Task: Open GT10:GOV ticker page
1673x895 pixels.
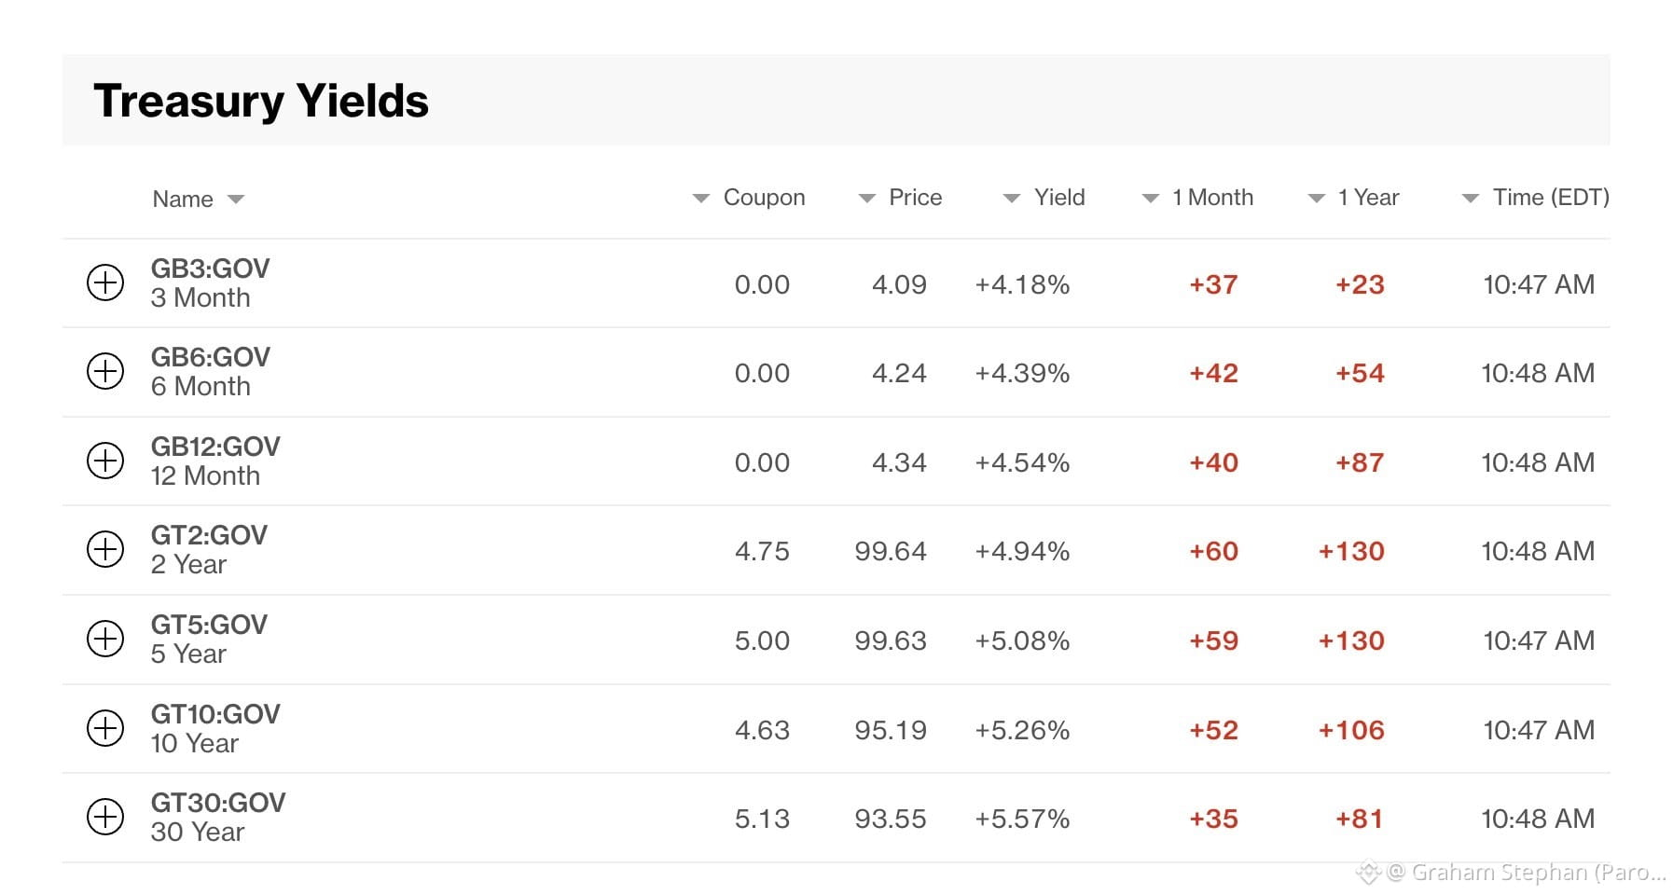Action: 215,714
